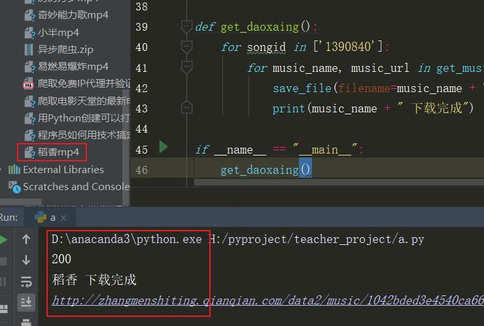
Task: Click the Scratches and Consoles icon
Action: (x=14, y=187)
